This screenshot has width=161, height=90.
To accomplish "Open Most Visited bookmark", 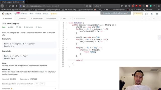I will (x=6, y=10).
